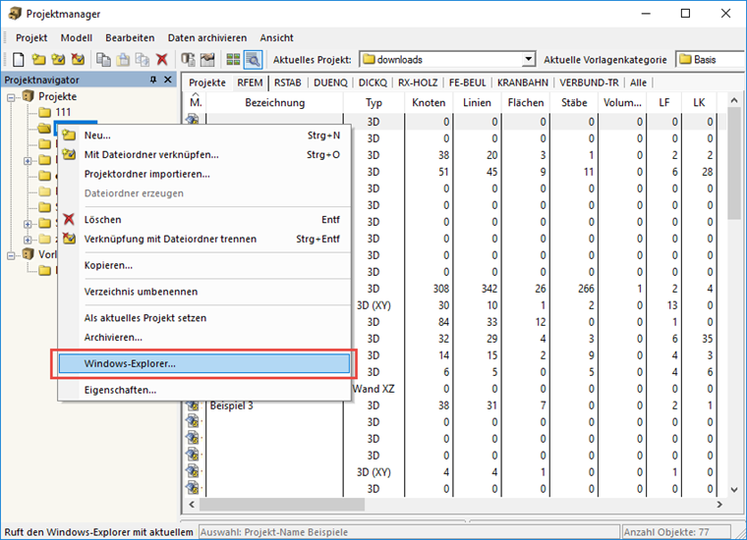Switch to the FE-BEUL tab
Screen dimensions: 747x540
coord(467,82)
